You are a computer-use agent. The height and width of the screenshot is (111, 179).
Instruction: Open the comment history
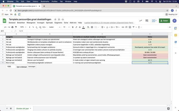(147, 21)
